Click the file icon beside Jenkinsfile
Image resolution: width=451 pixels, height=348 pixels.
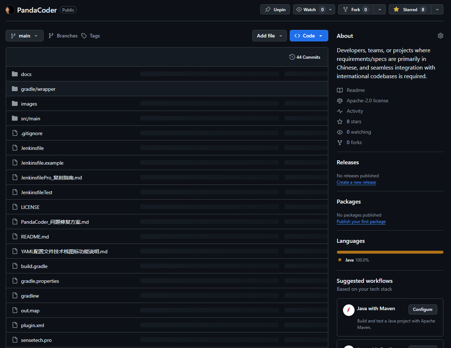pyautogui.click(x=15, y=148)
